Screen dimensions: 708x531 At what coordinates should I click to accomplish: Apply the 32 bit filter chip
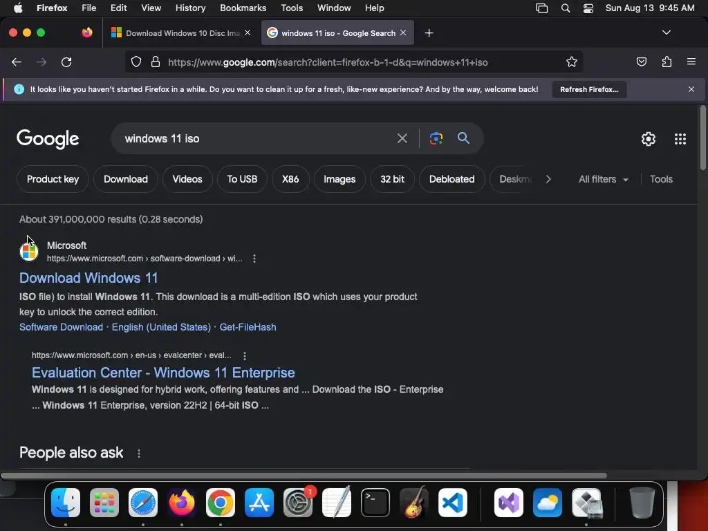393,179
